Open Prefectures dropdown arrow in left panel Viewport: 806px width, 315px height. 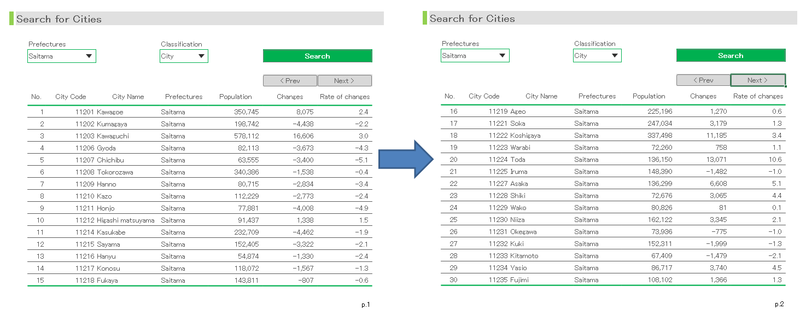pyautogui.click(x=89, y=56)
